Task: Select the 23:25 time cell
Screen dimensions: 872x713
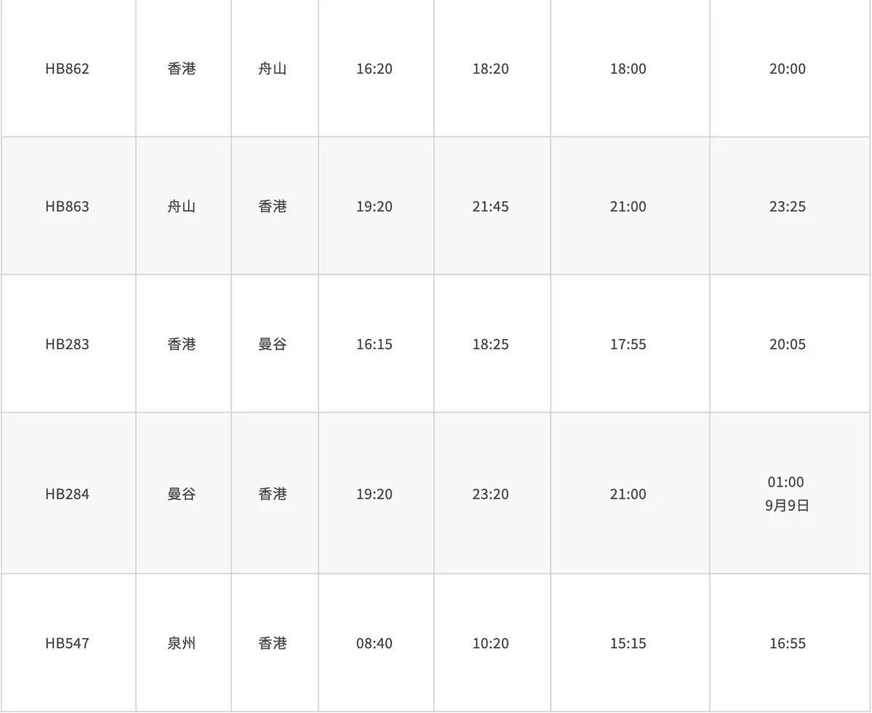Action: coord(788,207)
